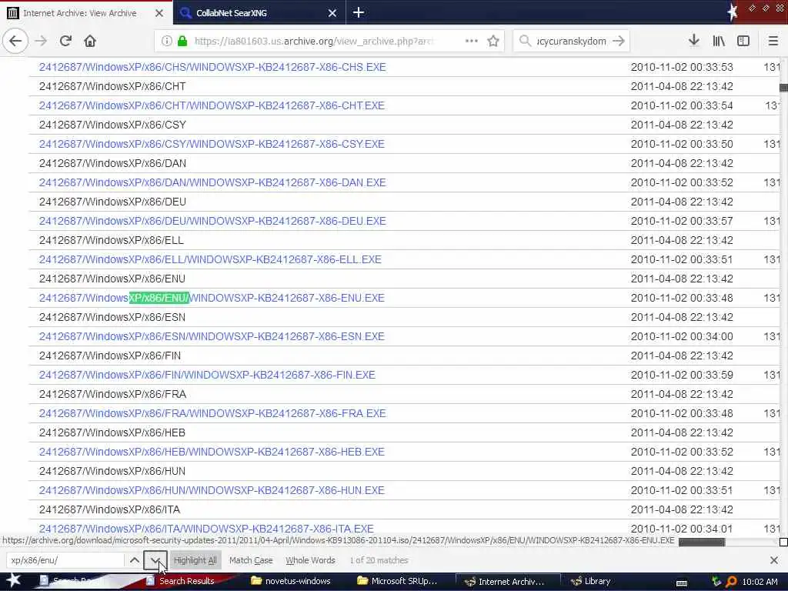Open WINDOWSXP-KB2412687-X86-DAN.EXE link
Screen dimensions: 788x591
click(212, 182)
